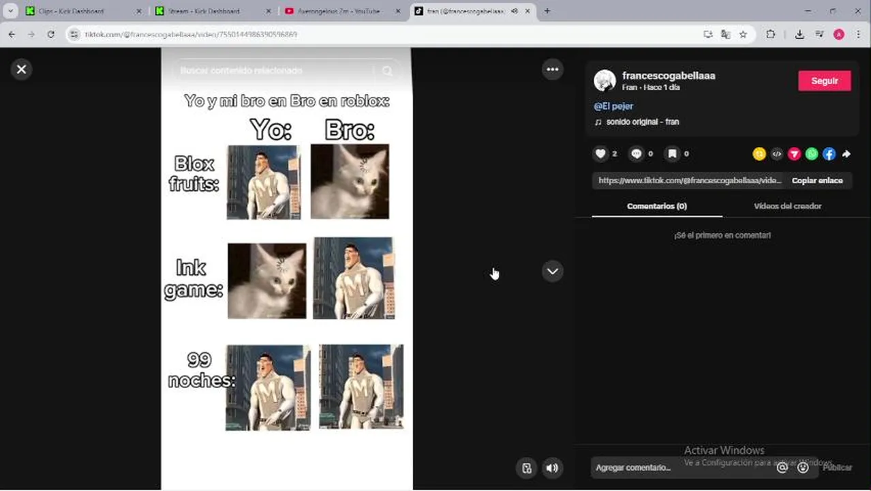Open browser downloads
Image resolution: width=871 pixels, height=491 pixels.
(799, 34)
